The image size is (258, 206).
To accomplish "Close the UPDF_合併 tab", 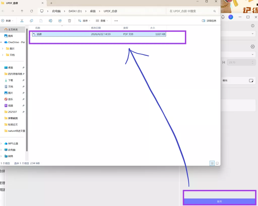I will (43, 3).
